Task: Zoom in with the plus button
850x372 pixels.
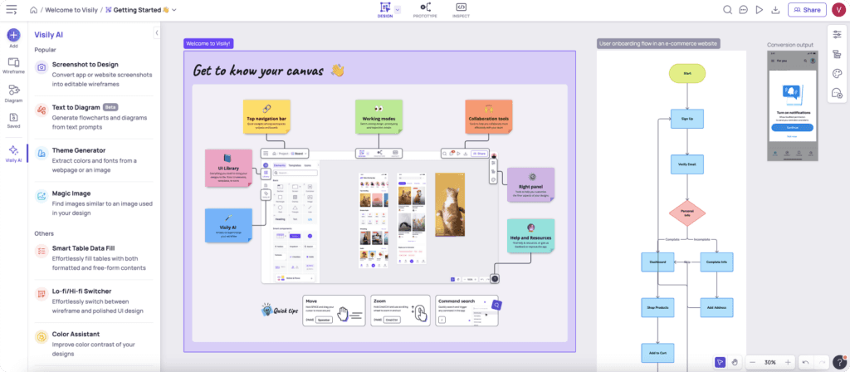Action: [788, 362]
